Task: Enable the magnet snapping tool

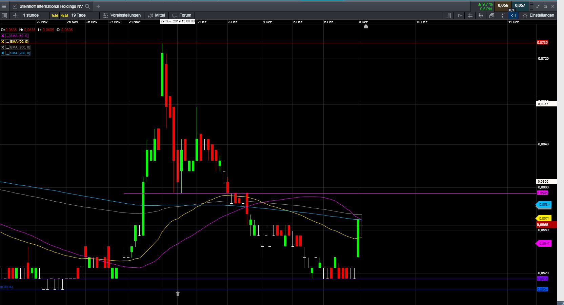Action: click(x=503, y=15)
